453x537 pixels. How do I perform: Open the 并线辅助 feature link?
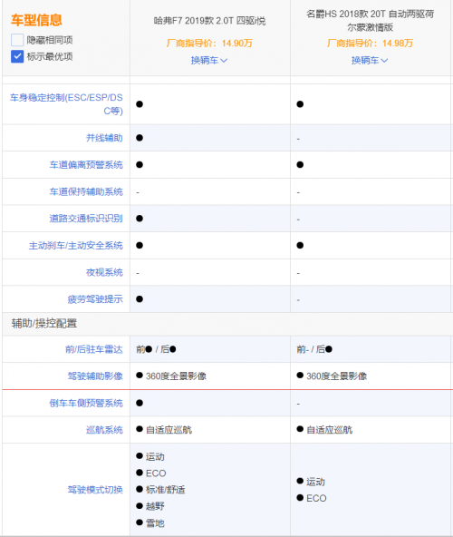(104, 138)
